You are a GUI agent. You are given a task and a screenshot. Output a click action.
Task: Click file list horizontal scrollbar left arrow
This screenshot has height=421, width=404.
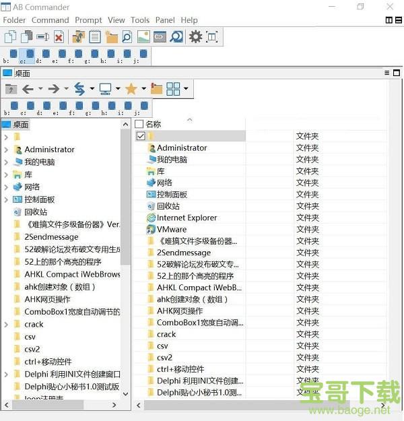pos(139,405)
